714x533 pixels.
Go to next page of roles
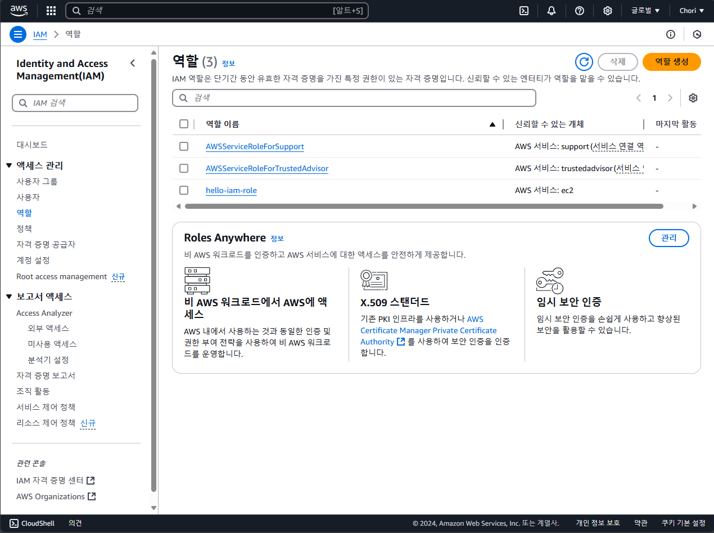pyautogui.click(x=670, y=98)
